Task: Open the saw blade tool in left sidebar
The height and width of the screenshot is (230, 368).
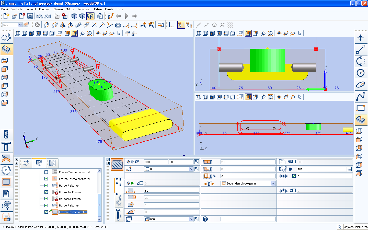Action: tap(6, 170)
